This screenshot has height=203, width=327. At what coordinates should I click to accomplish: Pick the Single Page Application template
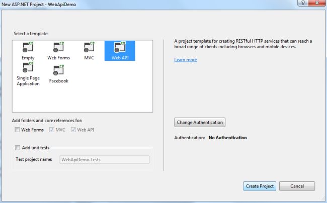28,74
